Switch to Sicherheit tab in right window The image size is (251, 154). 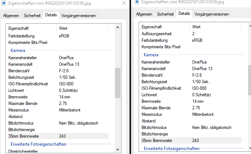click(x=165, y=14)
